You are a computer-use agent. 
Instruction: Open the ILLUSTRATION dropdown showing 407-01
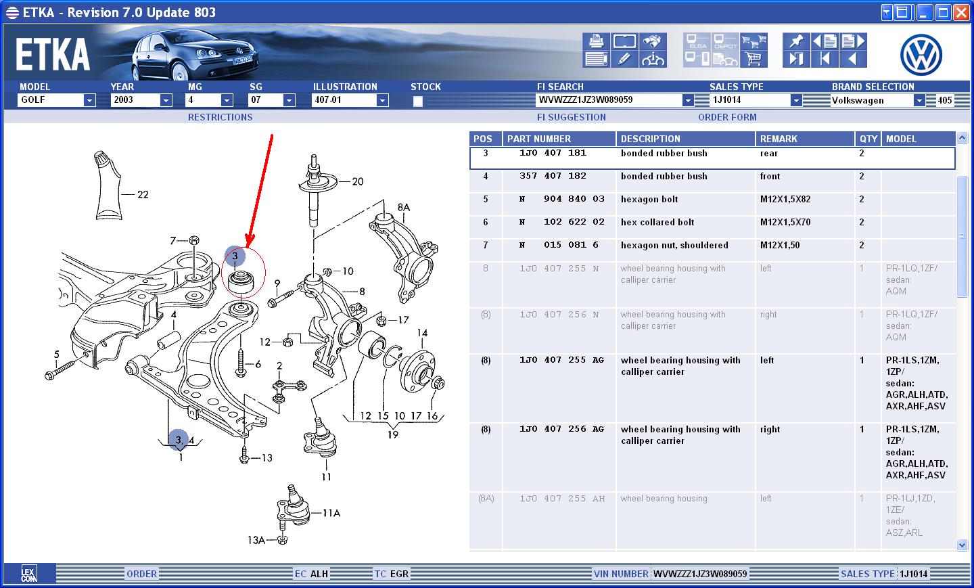382,100
